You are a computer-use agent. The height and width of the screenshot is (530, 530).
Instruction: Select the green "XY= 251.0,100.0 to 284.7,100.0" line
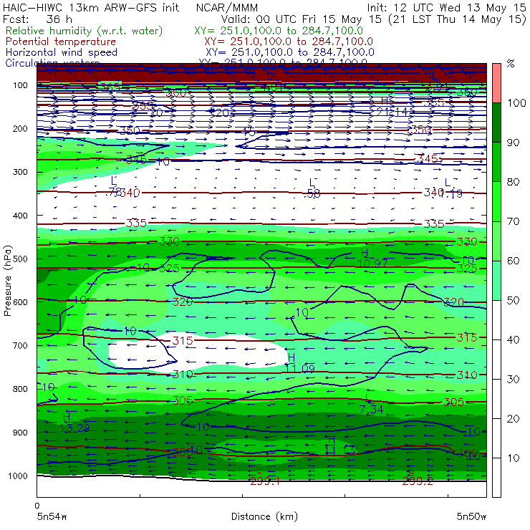pos(279,31)
